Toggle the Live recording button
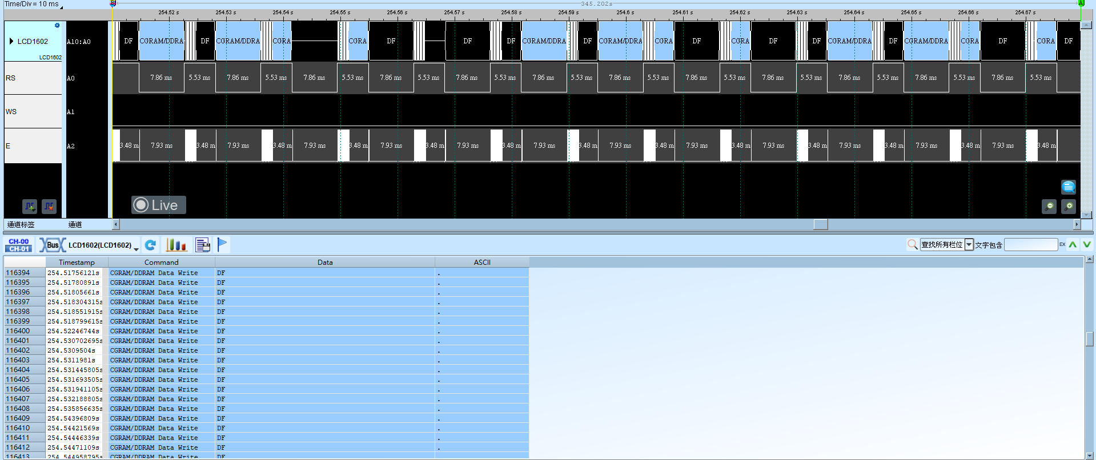1096x460 pixels. tap(158, 205)
